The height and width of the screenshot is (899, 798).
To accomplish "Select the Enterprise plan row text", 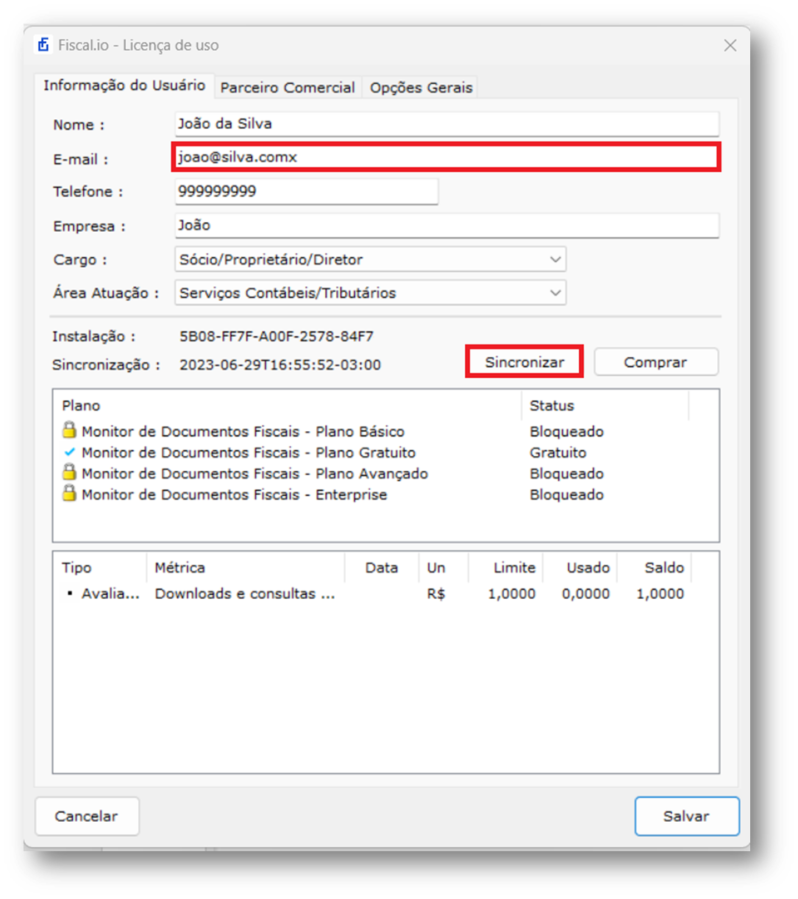I will (x=234, y=494).
